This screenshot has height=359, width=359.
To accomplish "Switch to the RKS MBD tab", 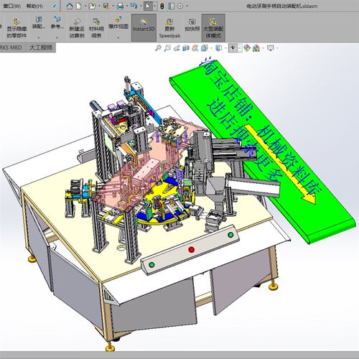I will click(x=11, y=47).
